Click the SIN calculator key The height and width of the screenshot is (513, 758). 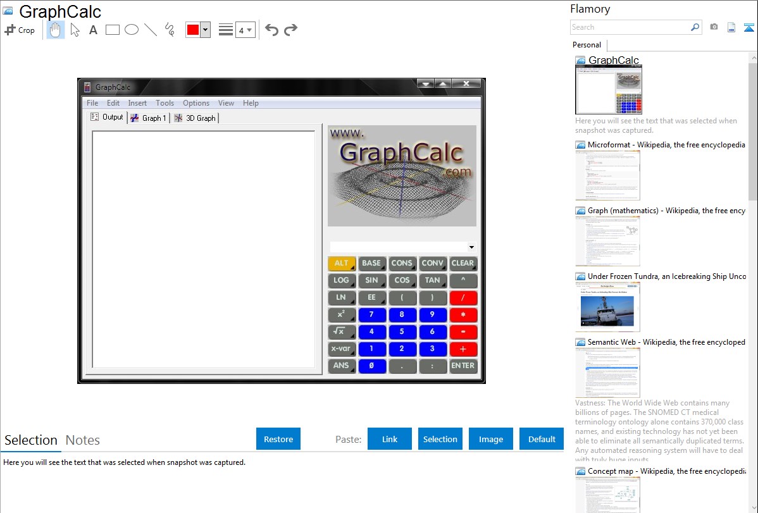tap(372, 280)
